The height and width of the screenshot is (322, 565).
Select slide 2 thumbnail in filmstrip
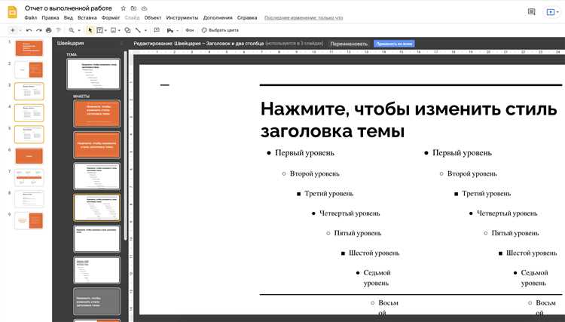(29, 69)
